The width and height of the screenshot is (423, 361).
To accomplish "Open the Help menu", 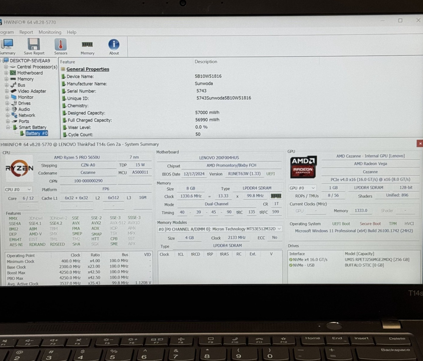I will point(72,32).
